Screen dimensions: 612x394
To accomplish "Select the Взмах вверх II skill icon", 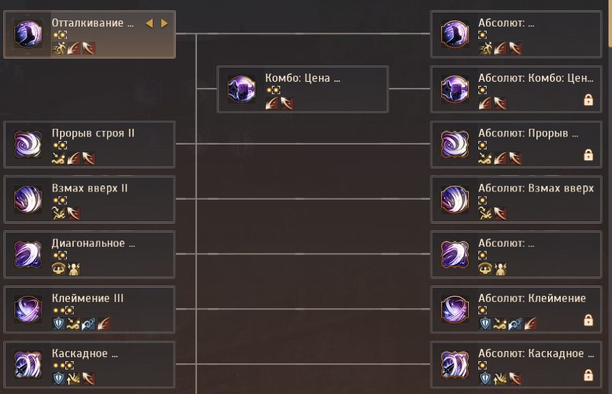I will point(29,200).
